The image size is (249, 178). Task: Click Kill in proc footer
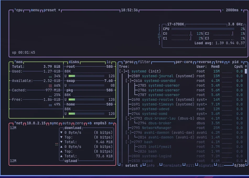click(x=190, y=166)
